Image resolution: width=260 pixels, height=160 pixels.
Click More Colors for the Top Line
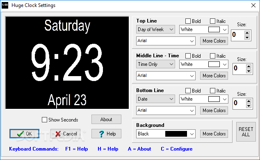214,41
